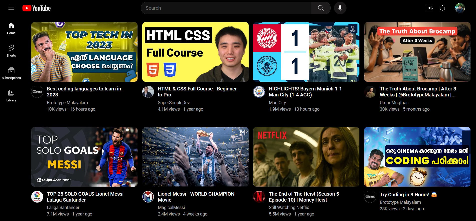Screen dimensions: 476x221
Task: Open the SuperSimpleDev channel link
Action: pos(174,103)
